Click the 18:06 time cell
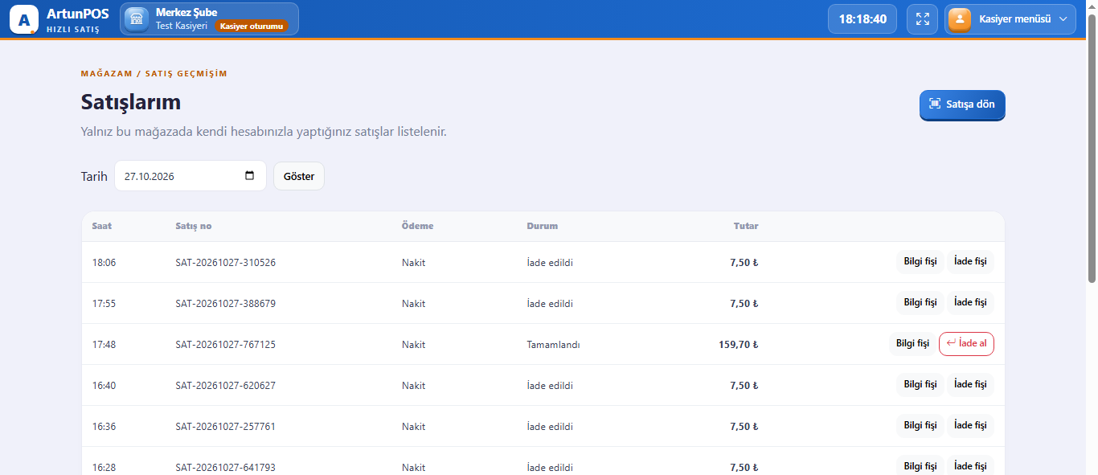The width and height of the screenshot is (1098, 475). point(104,263)
